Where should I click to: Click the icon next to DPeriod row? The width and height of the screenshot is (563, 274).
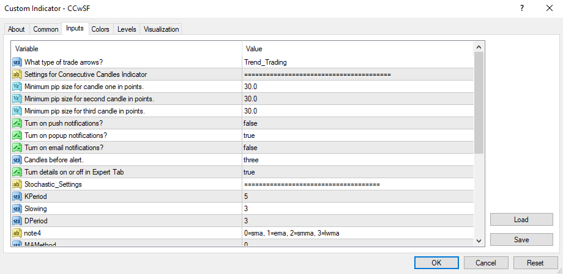tap(17, 221)
